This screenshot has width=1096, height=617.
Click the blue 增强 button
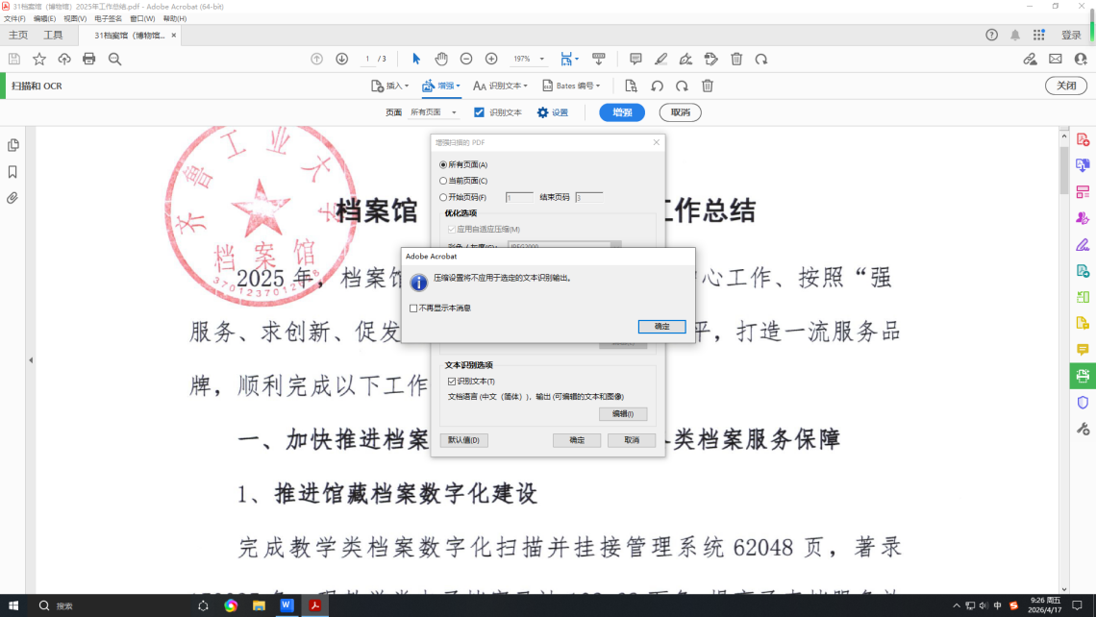point(622,112)
